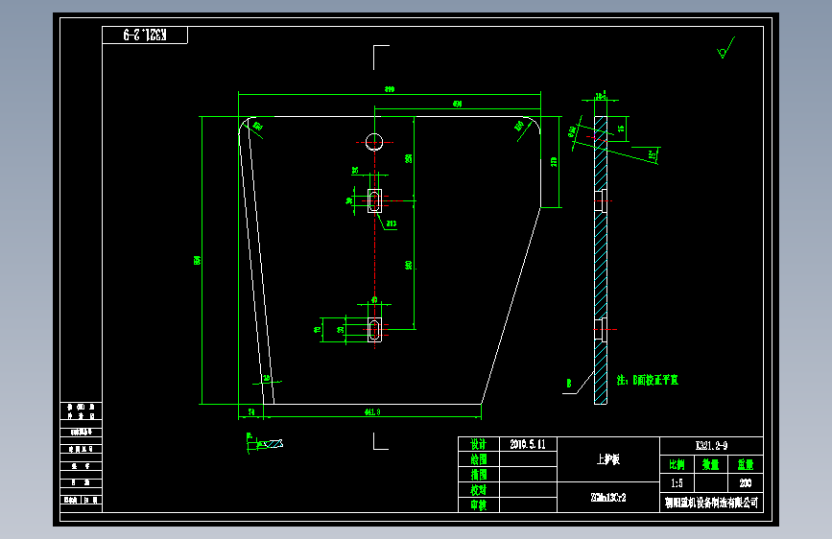Click the date 2019.5.11 cell

[528, 444]
